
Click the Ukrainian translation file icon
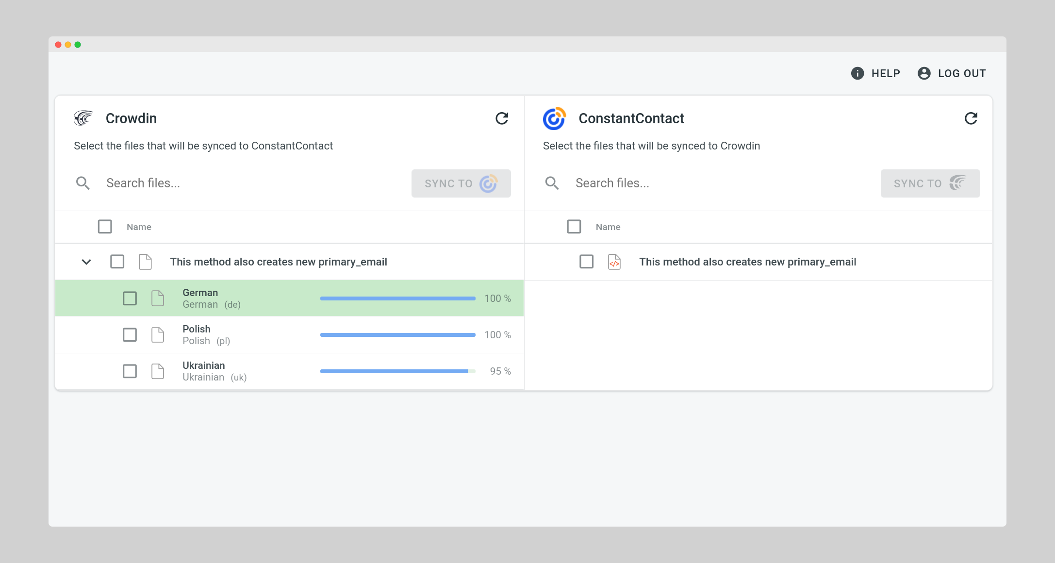[x=158, y=371]
